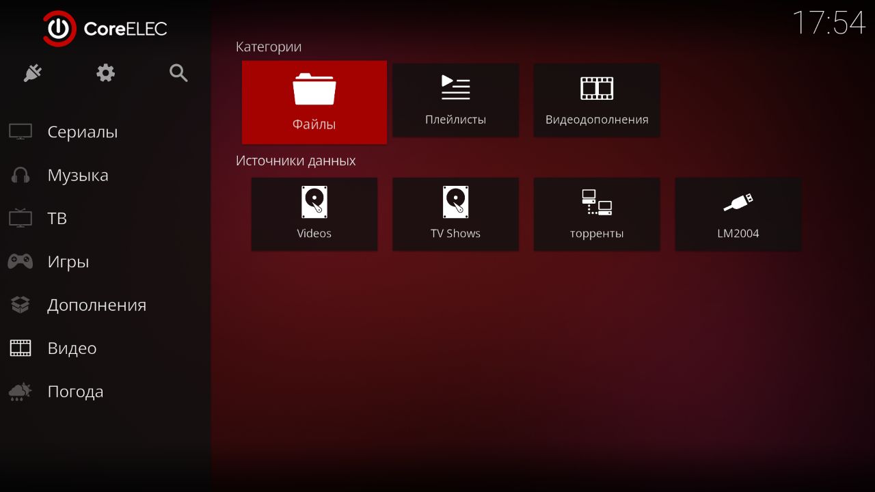
Task: Click the antenna TV icon beside ТВ
Action: point(21,218)
